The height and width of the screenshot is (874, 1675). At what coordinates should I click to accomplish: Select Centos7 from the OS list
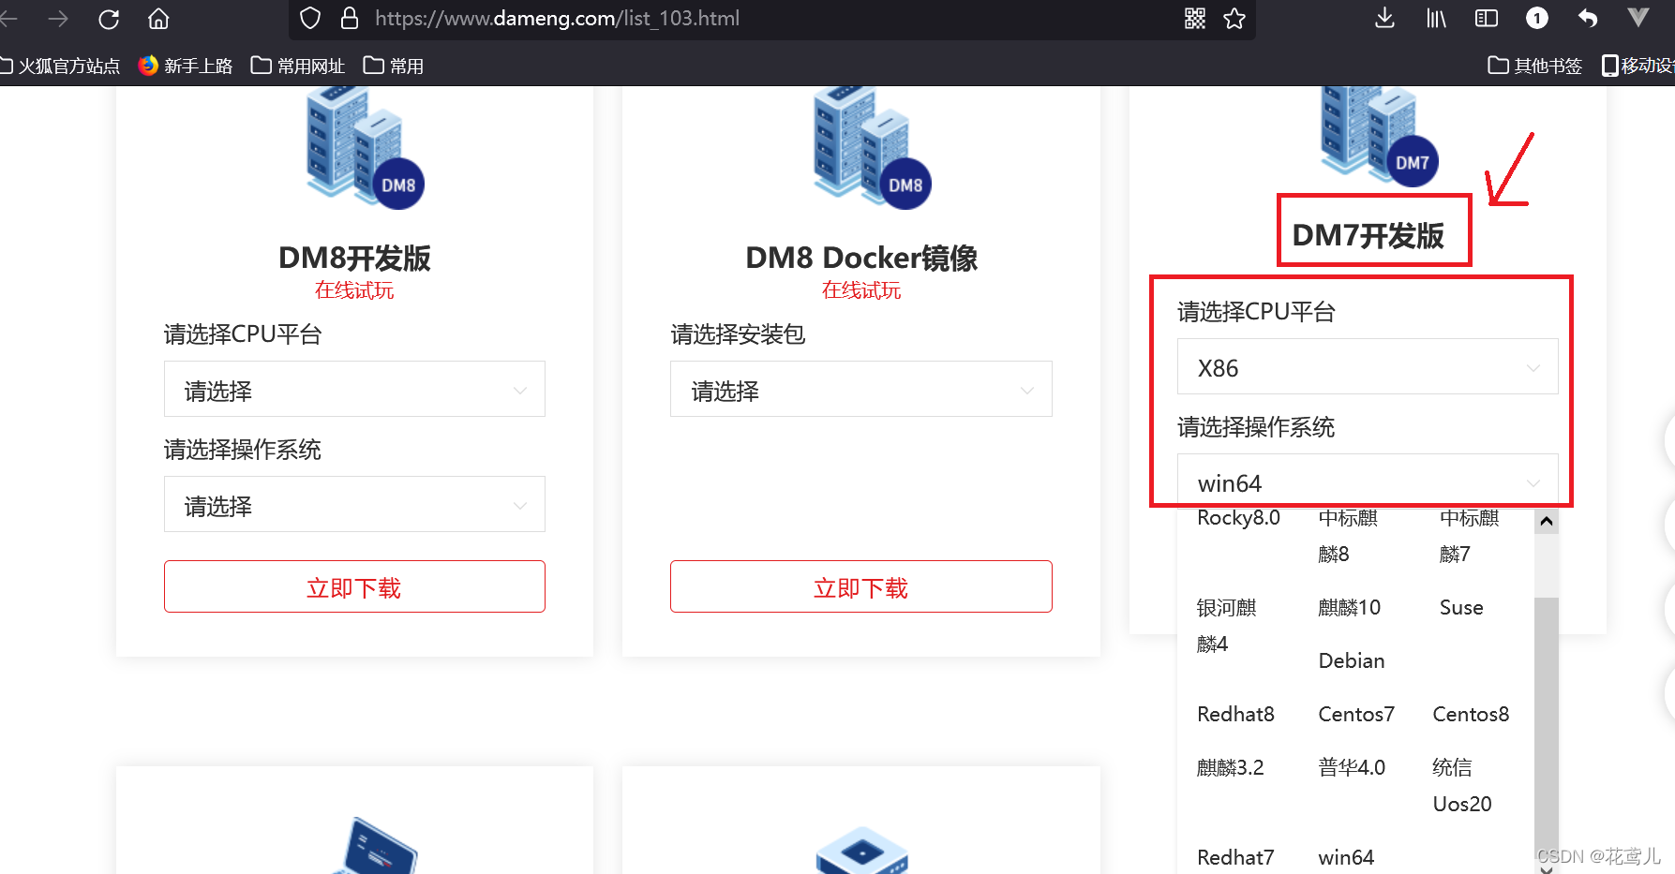click(x=1356, y=715)
